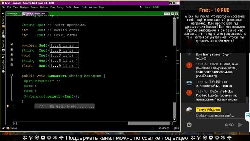Click the {...3 lines} fold placeholder
The width and height of the screenshot is (250, 141).
point(64,56)
